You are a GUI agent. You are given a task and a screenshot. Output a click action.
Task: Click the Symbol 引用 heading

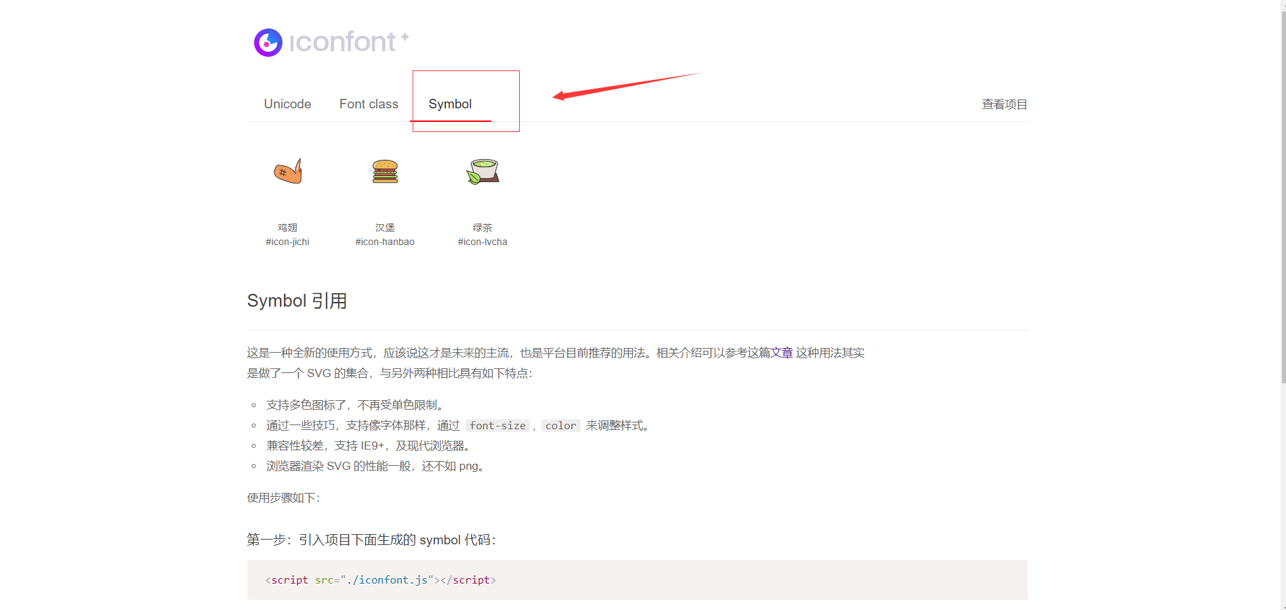point(297,301)
